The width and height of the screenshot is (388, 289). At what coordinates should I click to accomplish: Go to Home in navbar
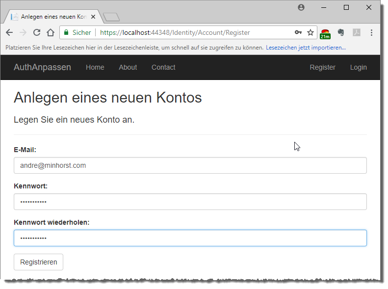pos(95,67)
